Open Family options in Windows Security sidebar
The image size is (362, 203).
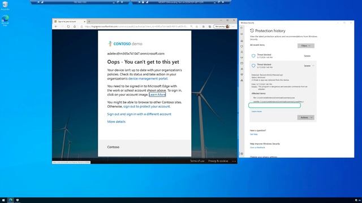tap(242, 80)
